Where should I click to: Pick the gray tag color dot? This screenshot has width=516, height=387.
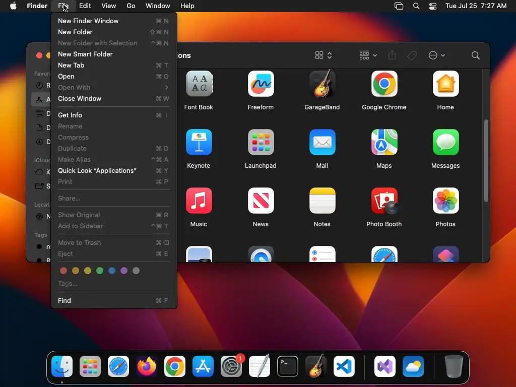point(136,271)
